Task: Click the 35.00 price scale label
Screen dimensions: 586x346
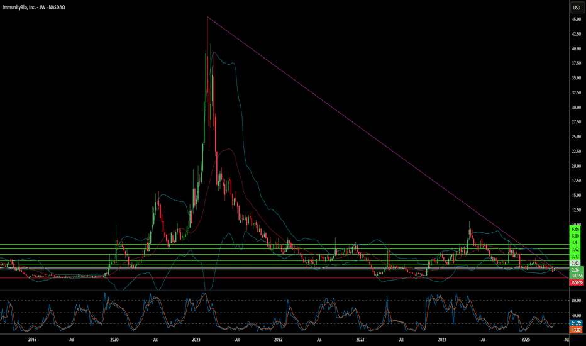Action: [577, 78]
